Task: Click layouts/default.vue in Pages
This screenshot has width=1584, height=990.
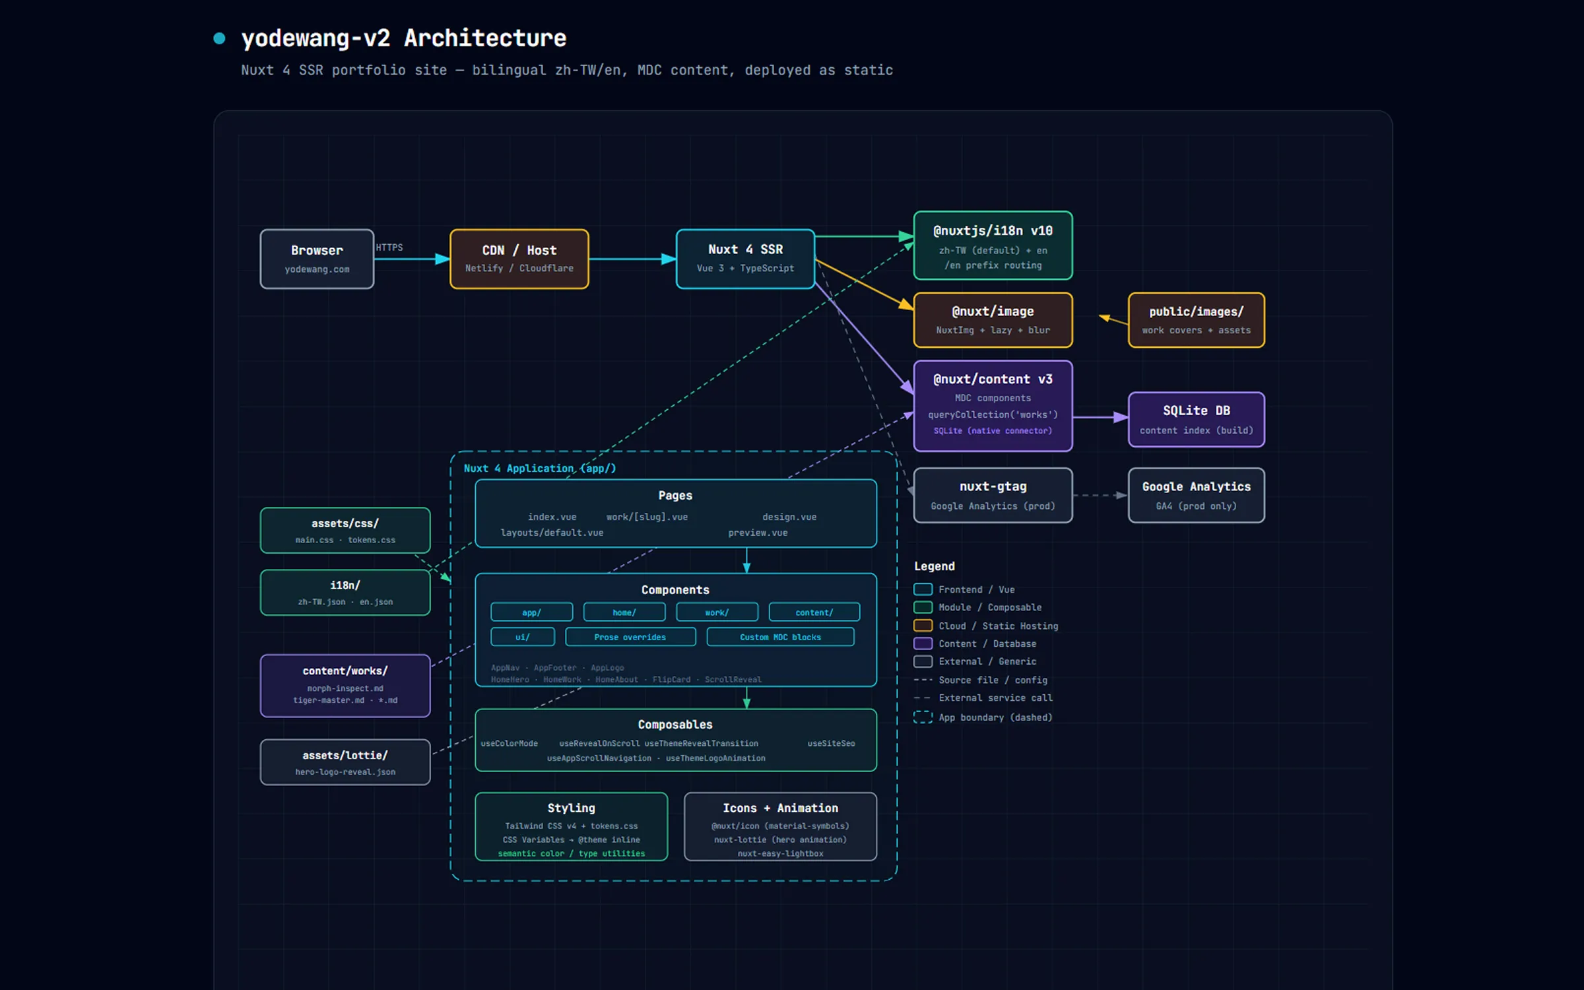Action: click(x=552, y=533)
